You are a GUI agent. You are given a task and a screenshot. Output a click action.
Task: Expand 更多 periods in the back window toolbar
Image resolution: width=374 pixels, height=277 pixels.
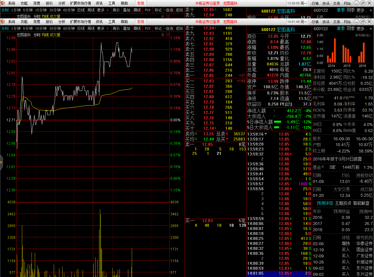coord(103,10)
